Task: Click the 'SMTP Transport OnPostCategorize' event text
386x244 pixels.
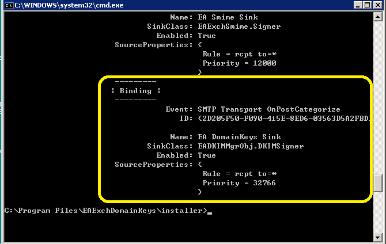Action: (269, 109)
